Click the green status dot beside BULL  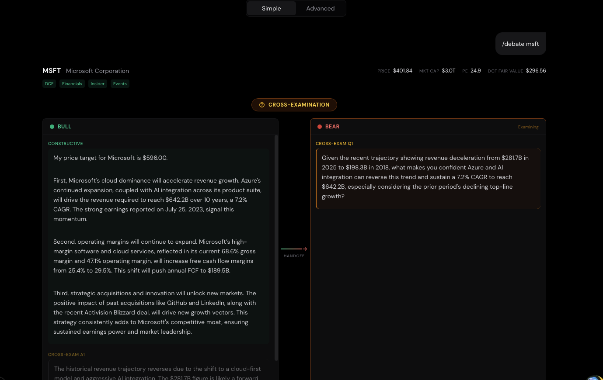52,126
